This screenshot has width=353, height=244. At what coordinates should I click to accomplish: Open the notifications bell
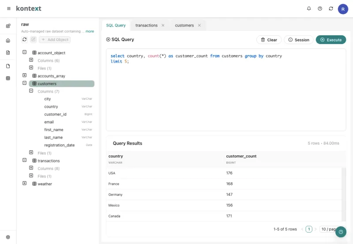309,8
